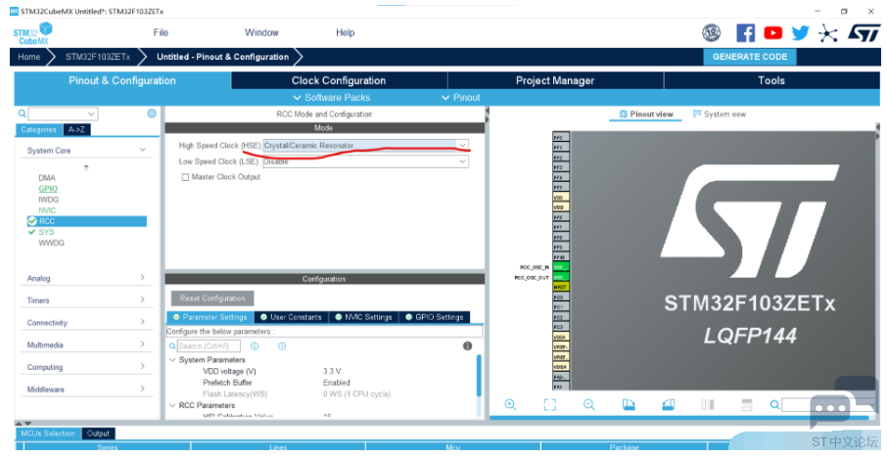Image resolution: width=887 pixels, height=457 pixels.
Task: Toggle the split view icon
Action: point(707,404)
